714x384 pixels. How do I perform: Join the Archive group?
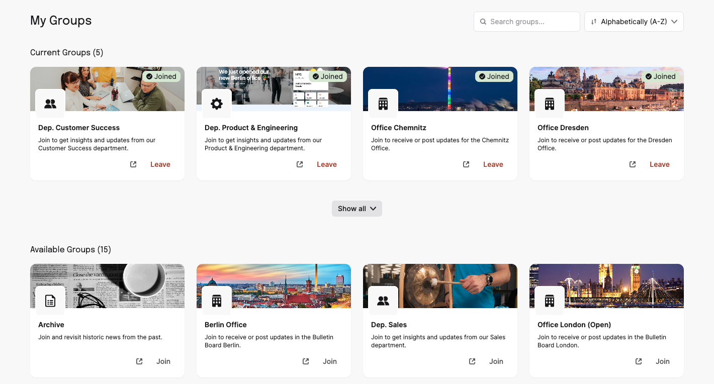(163, 361)
